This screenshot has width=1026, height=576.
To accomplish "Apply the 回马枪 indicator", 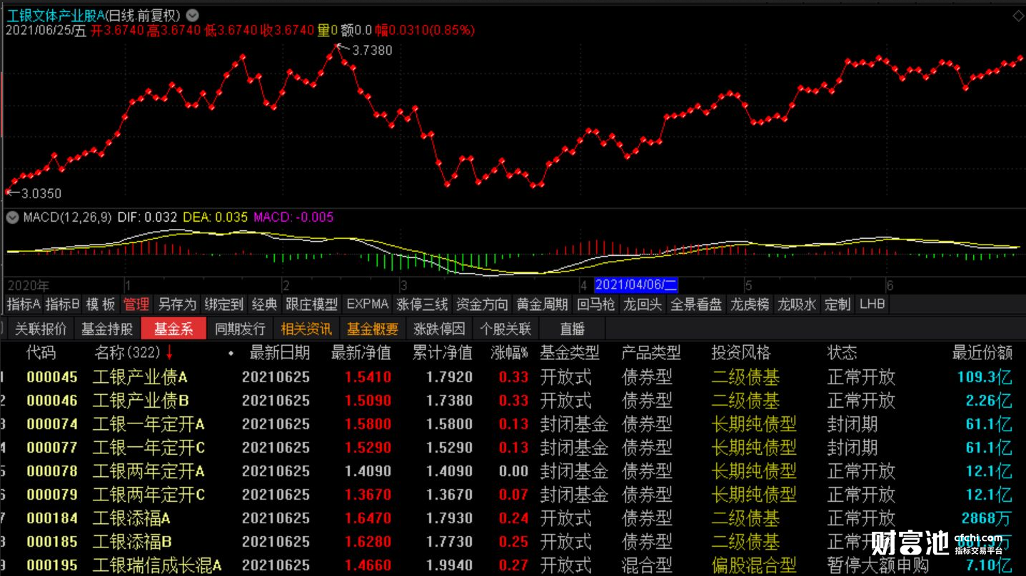I will [x=596, y=304].
